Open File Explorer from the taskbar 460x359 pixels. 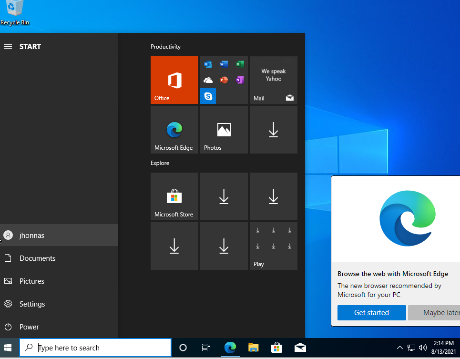253,348
